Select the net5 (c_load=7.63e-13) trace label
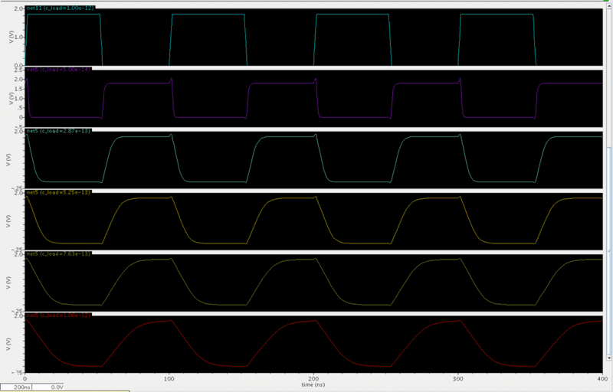Image resolution: width=613 pixels, height=392 pixels. tap(58, 253)
